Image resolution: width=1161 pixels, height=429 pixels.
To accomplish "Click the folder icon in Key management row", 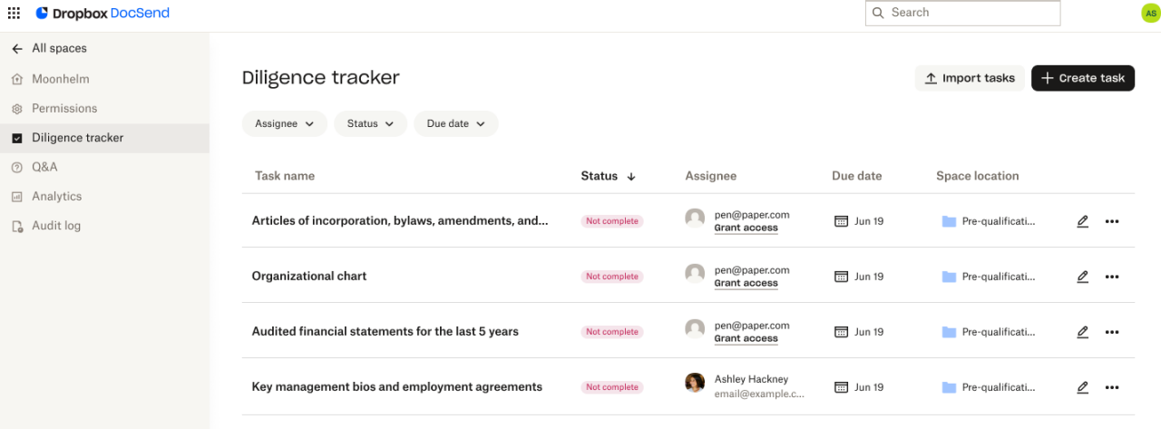I will 949,387.
